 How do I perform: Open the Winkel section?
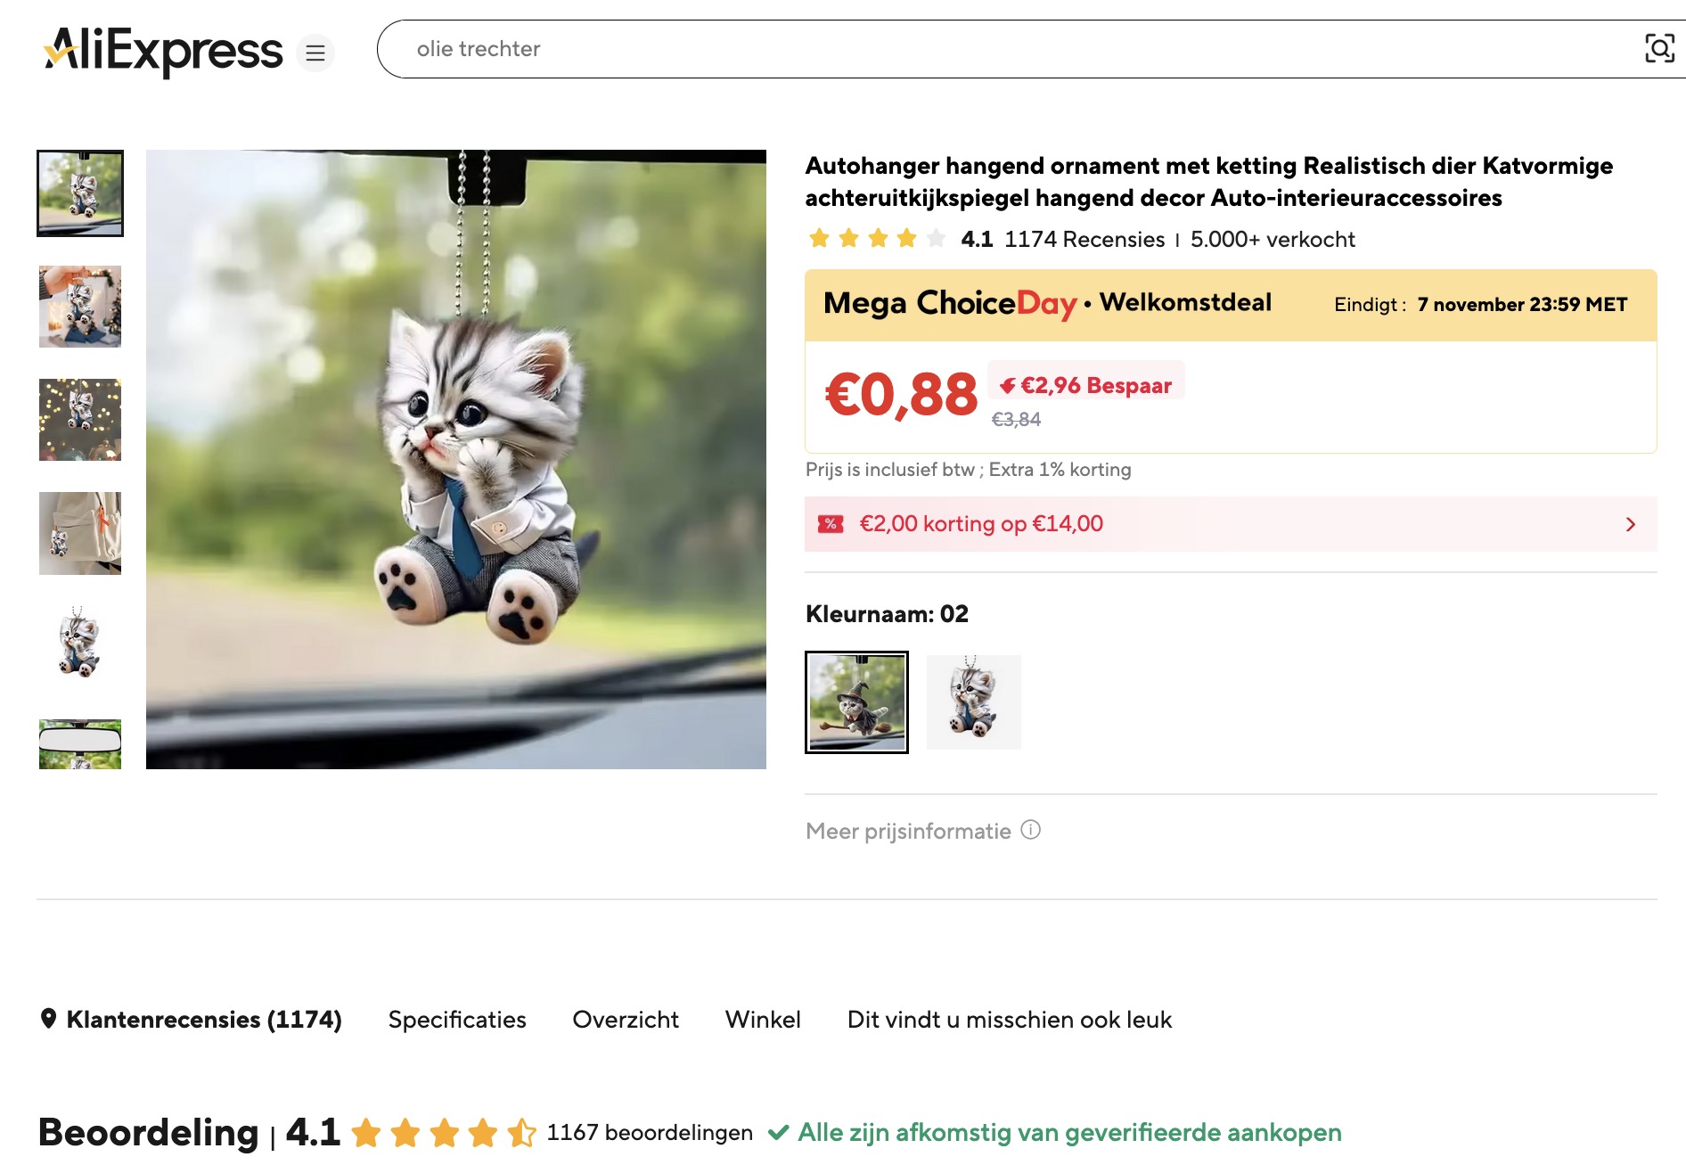pyautogui.click(x=763, y=1020)
